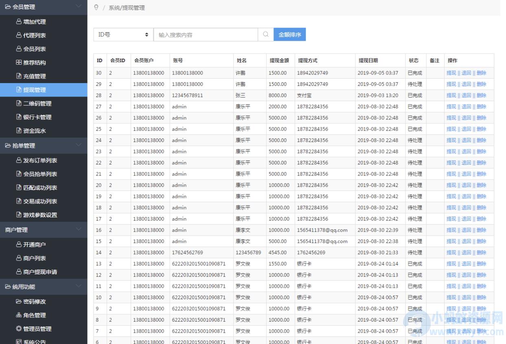Click the document icon beside 游戏参数设置
The height and width of the screenshot is (344, 506).
coord(19,215)
